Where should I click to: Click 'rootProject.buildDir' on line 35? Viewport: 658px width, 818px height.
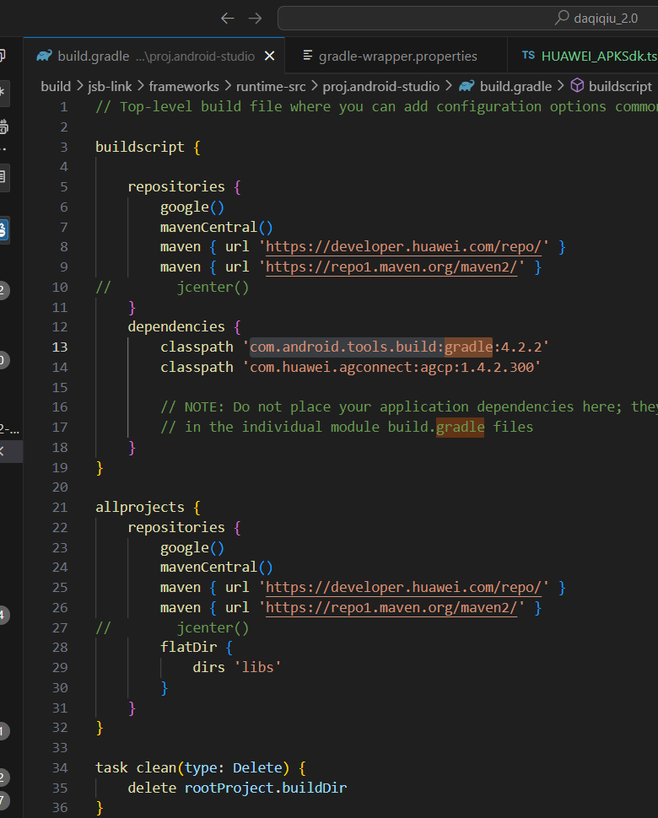tap(265, 788)
